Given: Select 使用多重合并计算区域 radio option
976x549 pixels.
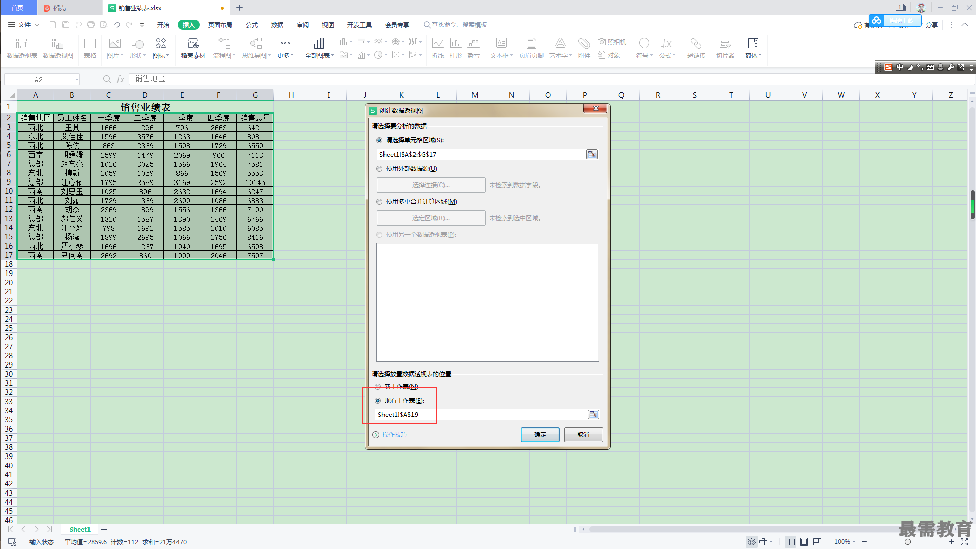Looking at the screenshot, I should point(379,202).
